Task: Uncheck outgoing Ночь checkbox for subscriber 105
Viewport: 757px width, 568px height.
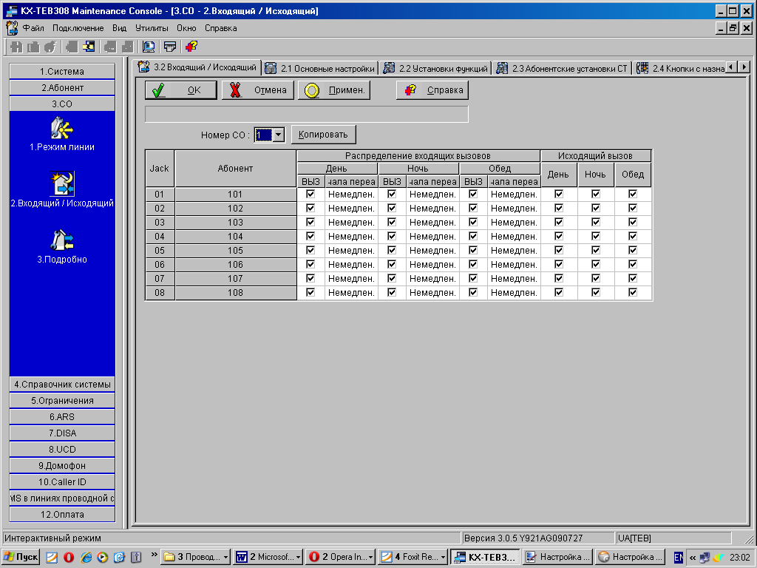Action: click(x=596, y=250)
